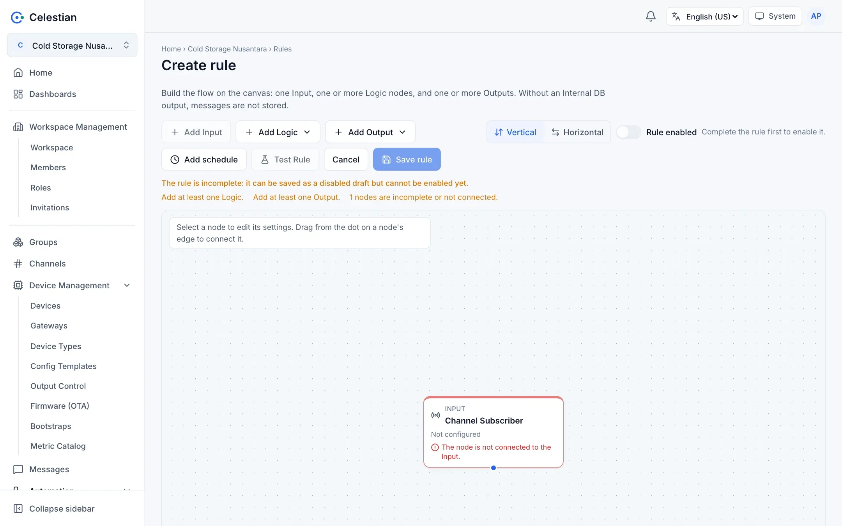The height and width of the screenshot is (526, 842).
Task: Click the translate icon beside English (US)
Action: tap(676, 16)
